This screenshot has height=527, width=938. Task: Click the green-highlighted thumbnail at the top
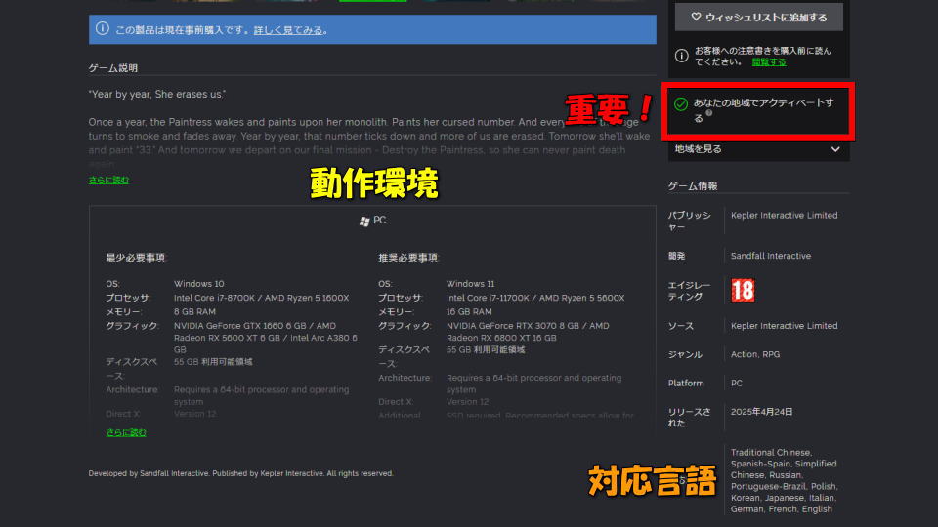372,1
